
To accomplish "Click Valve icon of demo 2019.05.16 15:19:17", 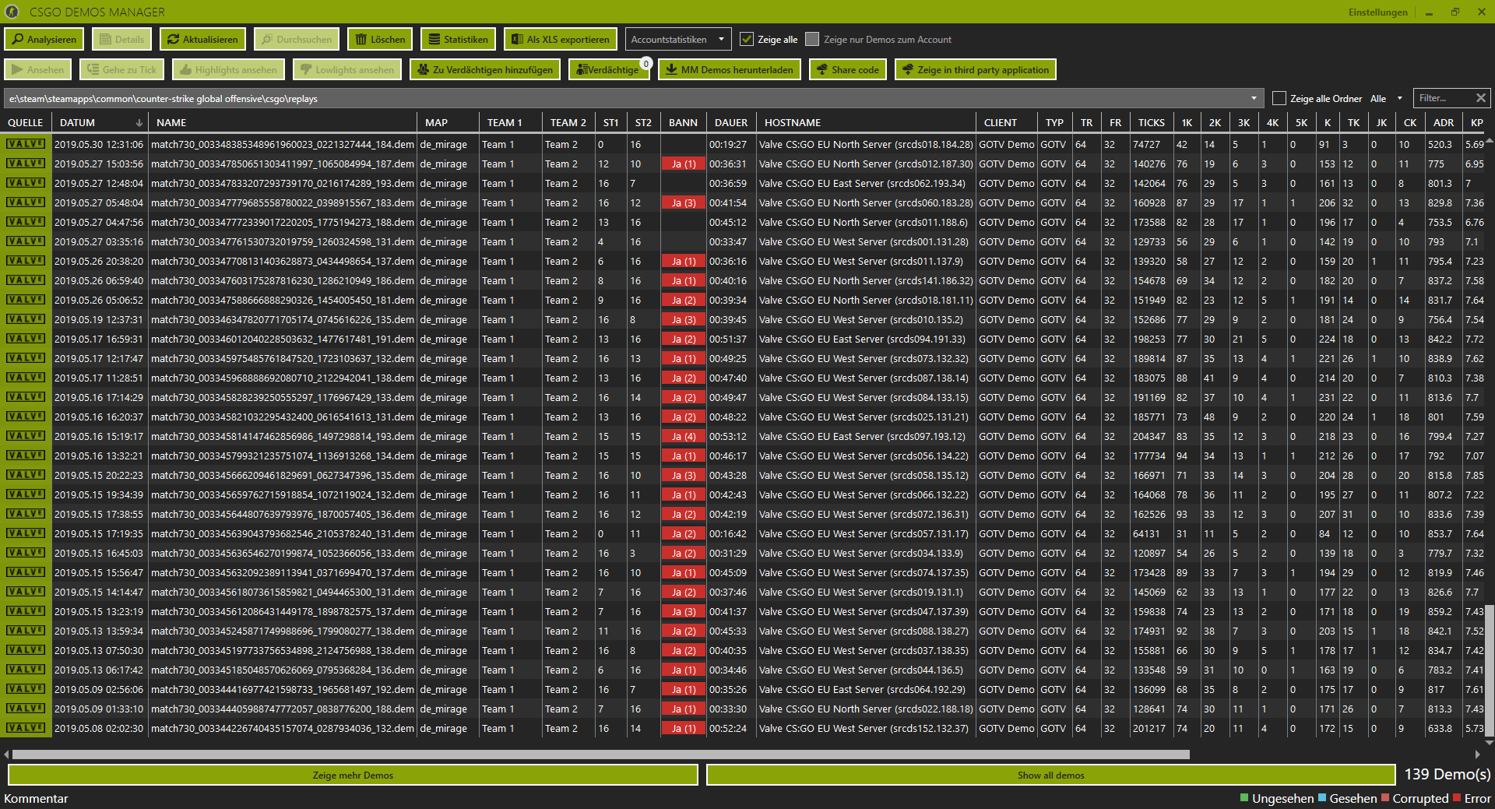I will pos(26,436).
